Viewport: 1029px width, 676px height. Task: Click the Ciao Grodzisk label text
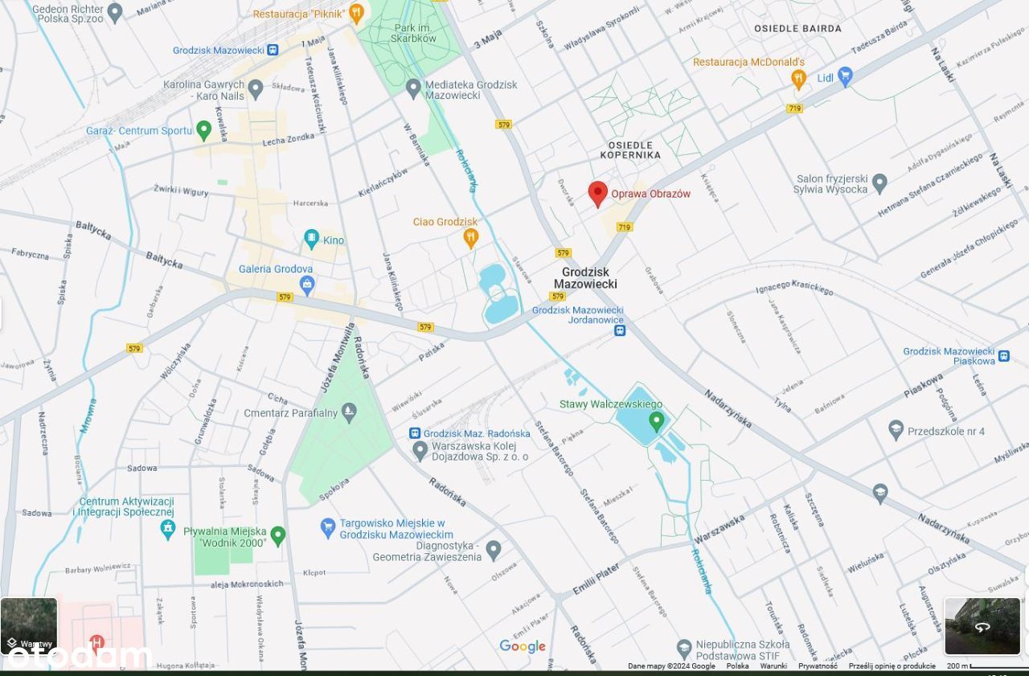pos(445,222)
